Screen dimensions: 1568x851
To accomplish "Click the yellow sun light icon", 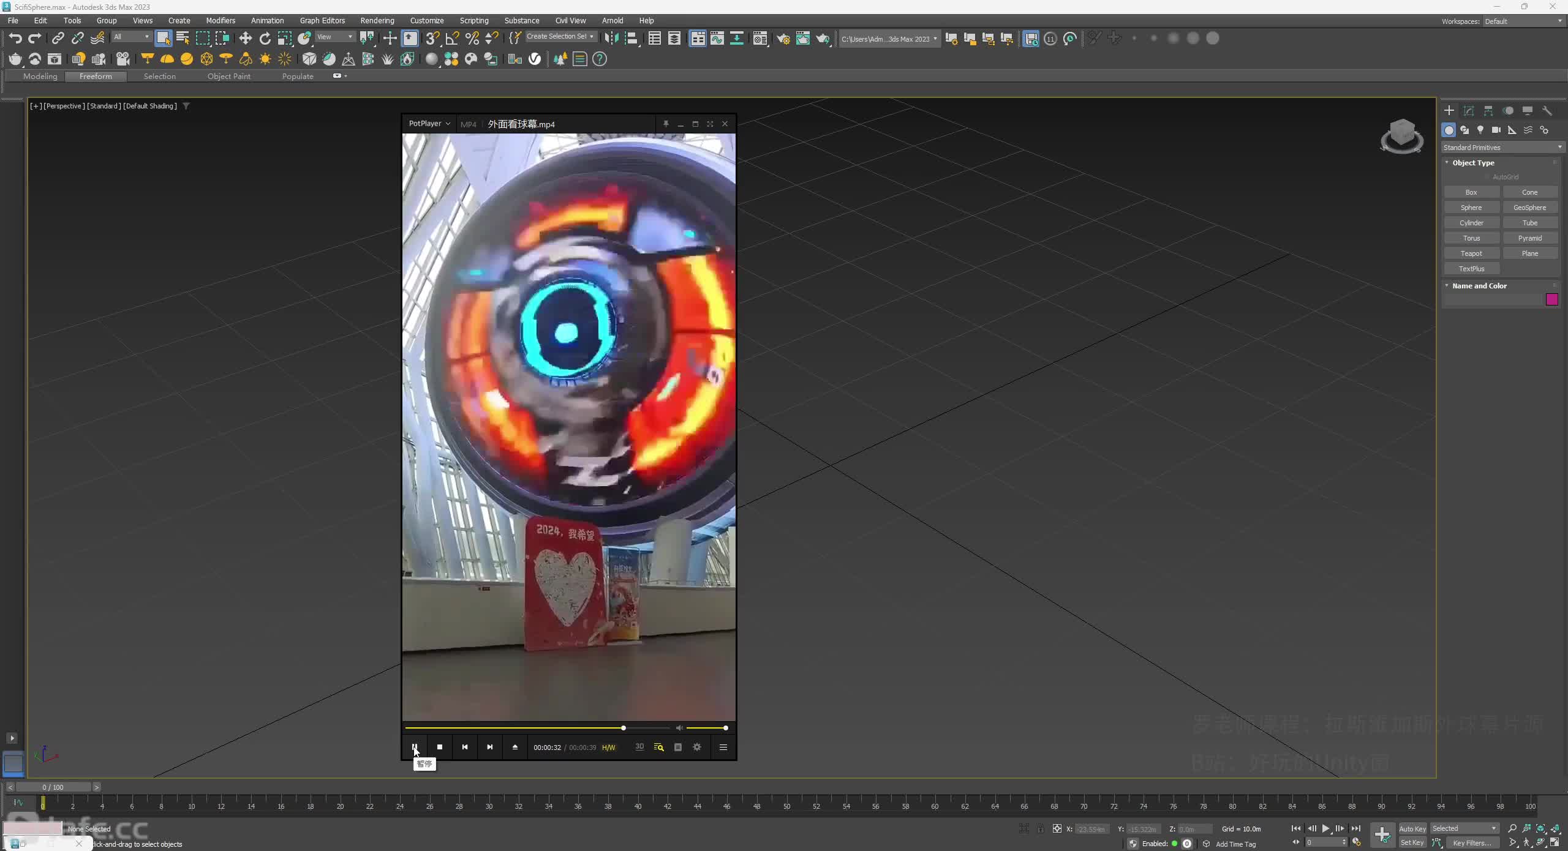I will point(265,59).
